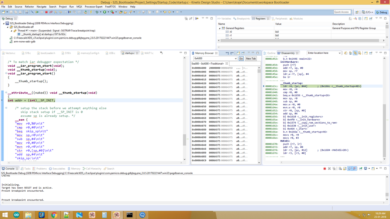Click in the Quick Access search field
The image size is (390, 219).
342,12
